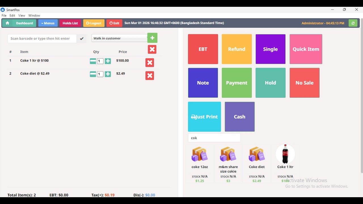
Task: Add m&m share size cokie product
Action: 229,154
